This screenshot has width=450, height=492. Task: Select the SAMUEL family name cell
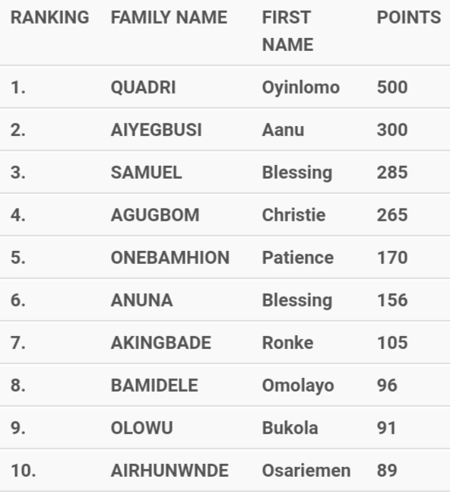tap(147, 173)
